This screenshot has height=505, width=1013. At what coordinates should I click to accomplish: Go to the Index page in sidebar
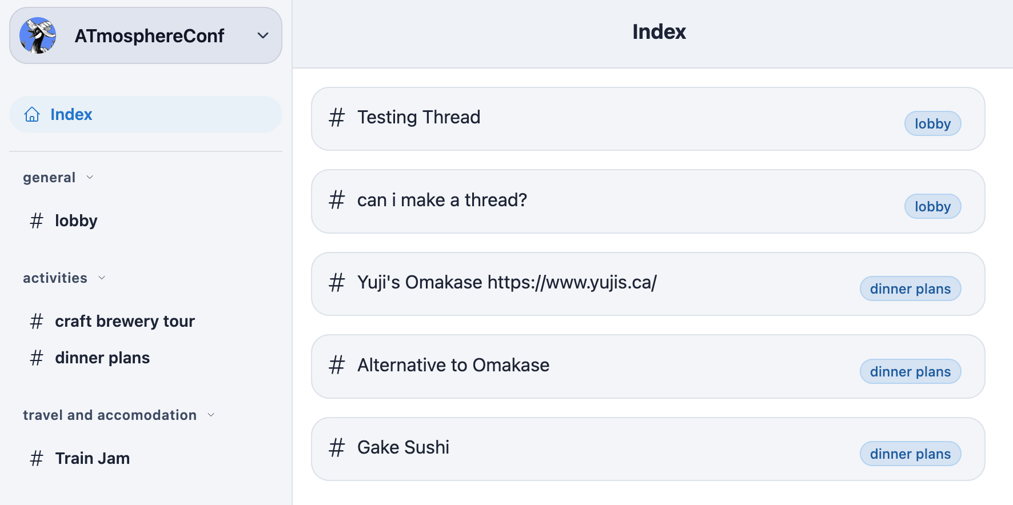click(71, 115)
